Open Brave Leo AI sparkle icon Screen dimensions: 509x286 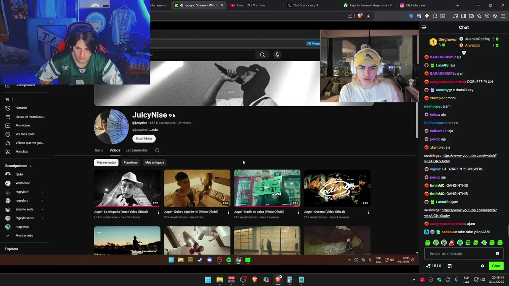(x=479, y=16)
